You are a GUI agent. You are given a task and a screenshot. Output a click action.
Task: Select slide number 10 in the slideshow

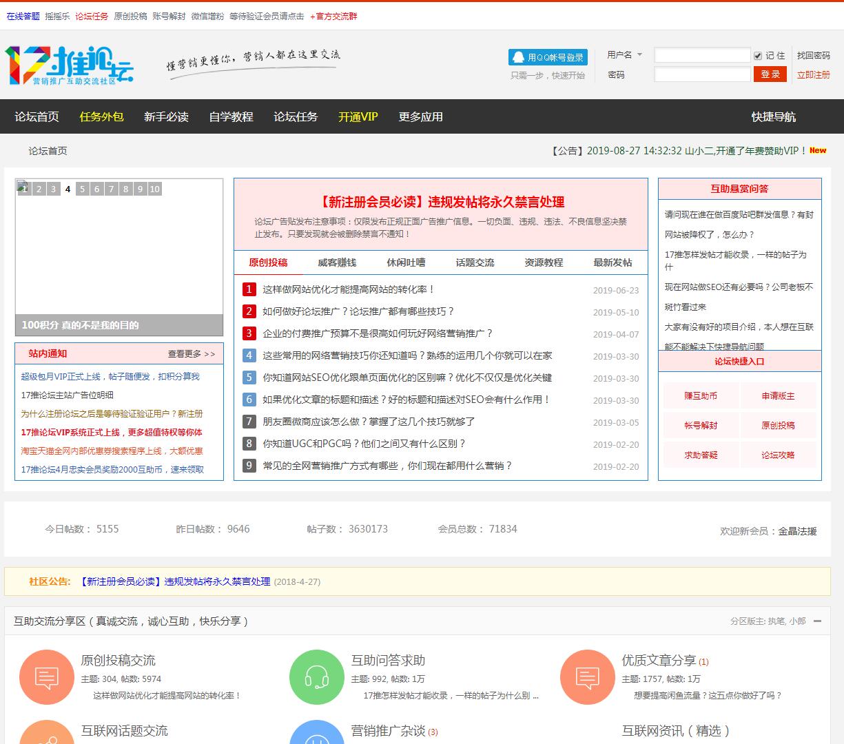pos(154,189)
